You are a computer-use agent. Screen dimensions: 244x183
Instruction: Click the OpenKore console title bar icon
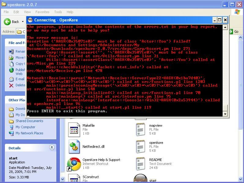30,20
